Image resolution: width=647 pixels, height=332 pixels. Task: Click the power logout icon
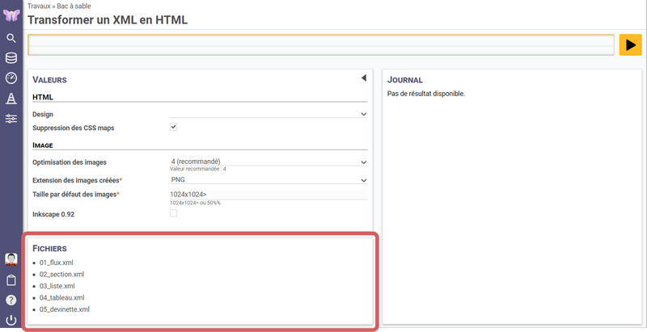pyautogui.click(x=11, y=320)
